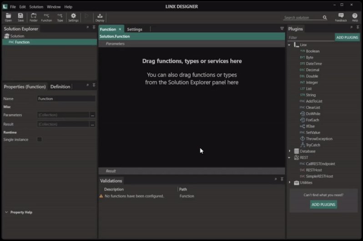Select the DateTime type plugin
The width and height of the screenshot is (363, 241).
[x=311, y=64]
